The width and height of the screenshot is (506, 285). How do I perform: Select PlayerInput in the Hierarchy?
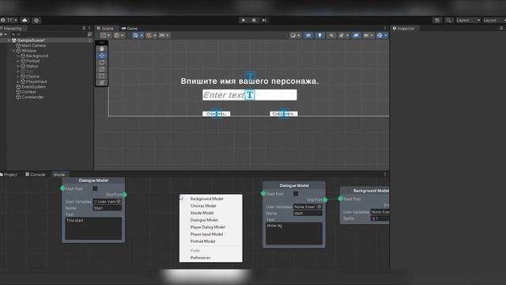coord(36,82)
